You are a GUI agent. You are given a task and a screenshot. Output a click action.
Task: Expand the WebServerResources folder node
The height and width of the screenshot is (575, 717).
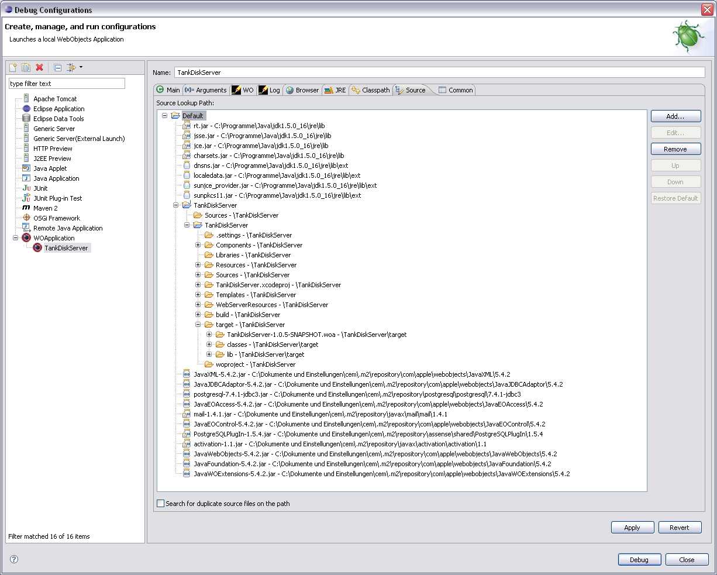[x=198, y=305]
